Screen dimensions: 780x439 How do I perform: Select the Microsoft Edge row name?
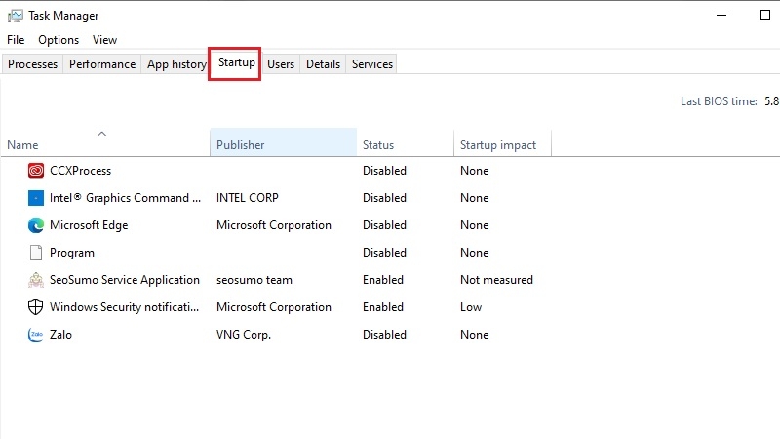89,225
